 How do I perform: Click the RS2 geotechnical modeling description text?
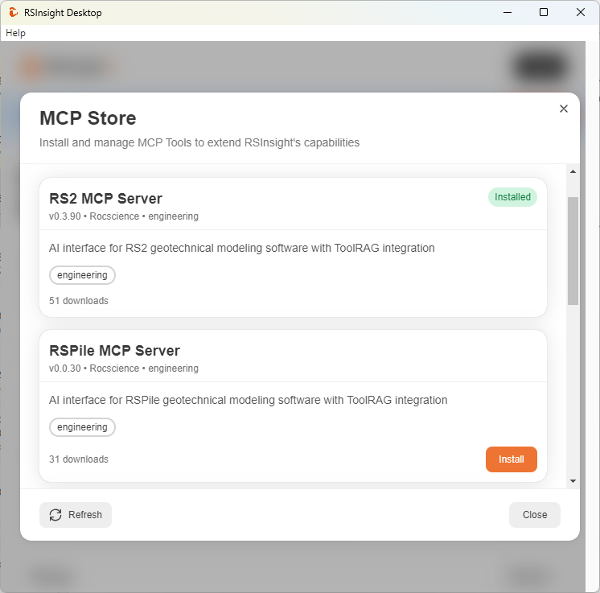pyautogui.click(x=242, y=248)
